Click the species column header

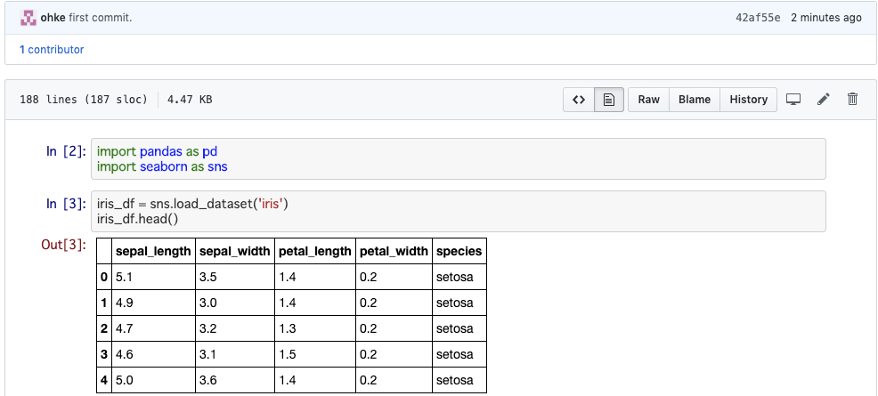459,252
